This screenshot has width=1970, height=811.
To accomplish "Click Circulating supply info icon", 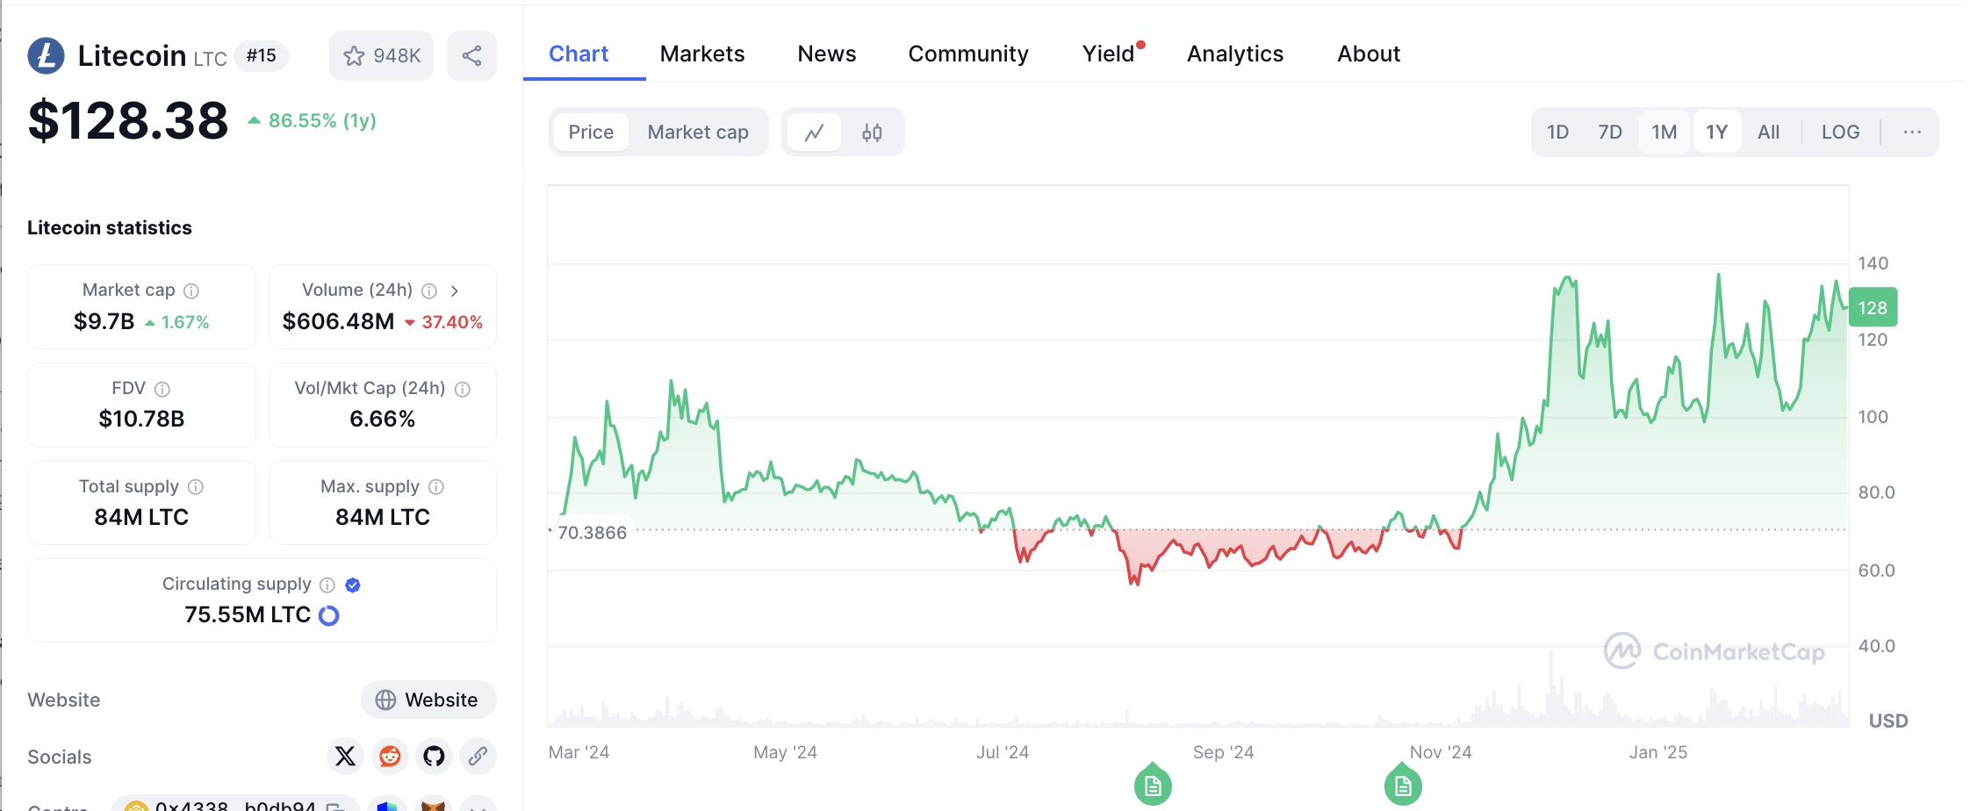I will (327, 585).
